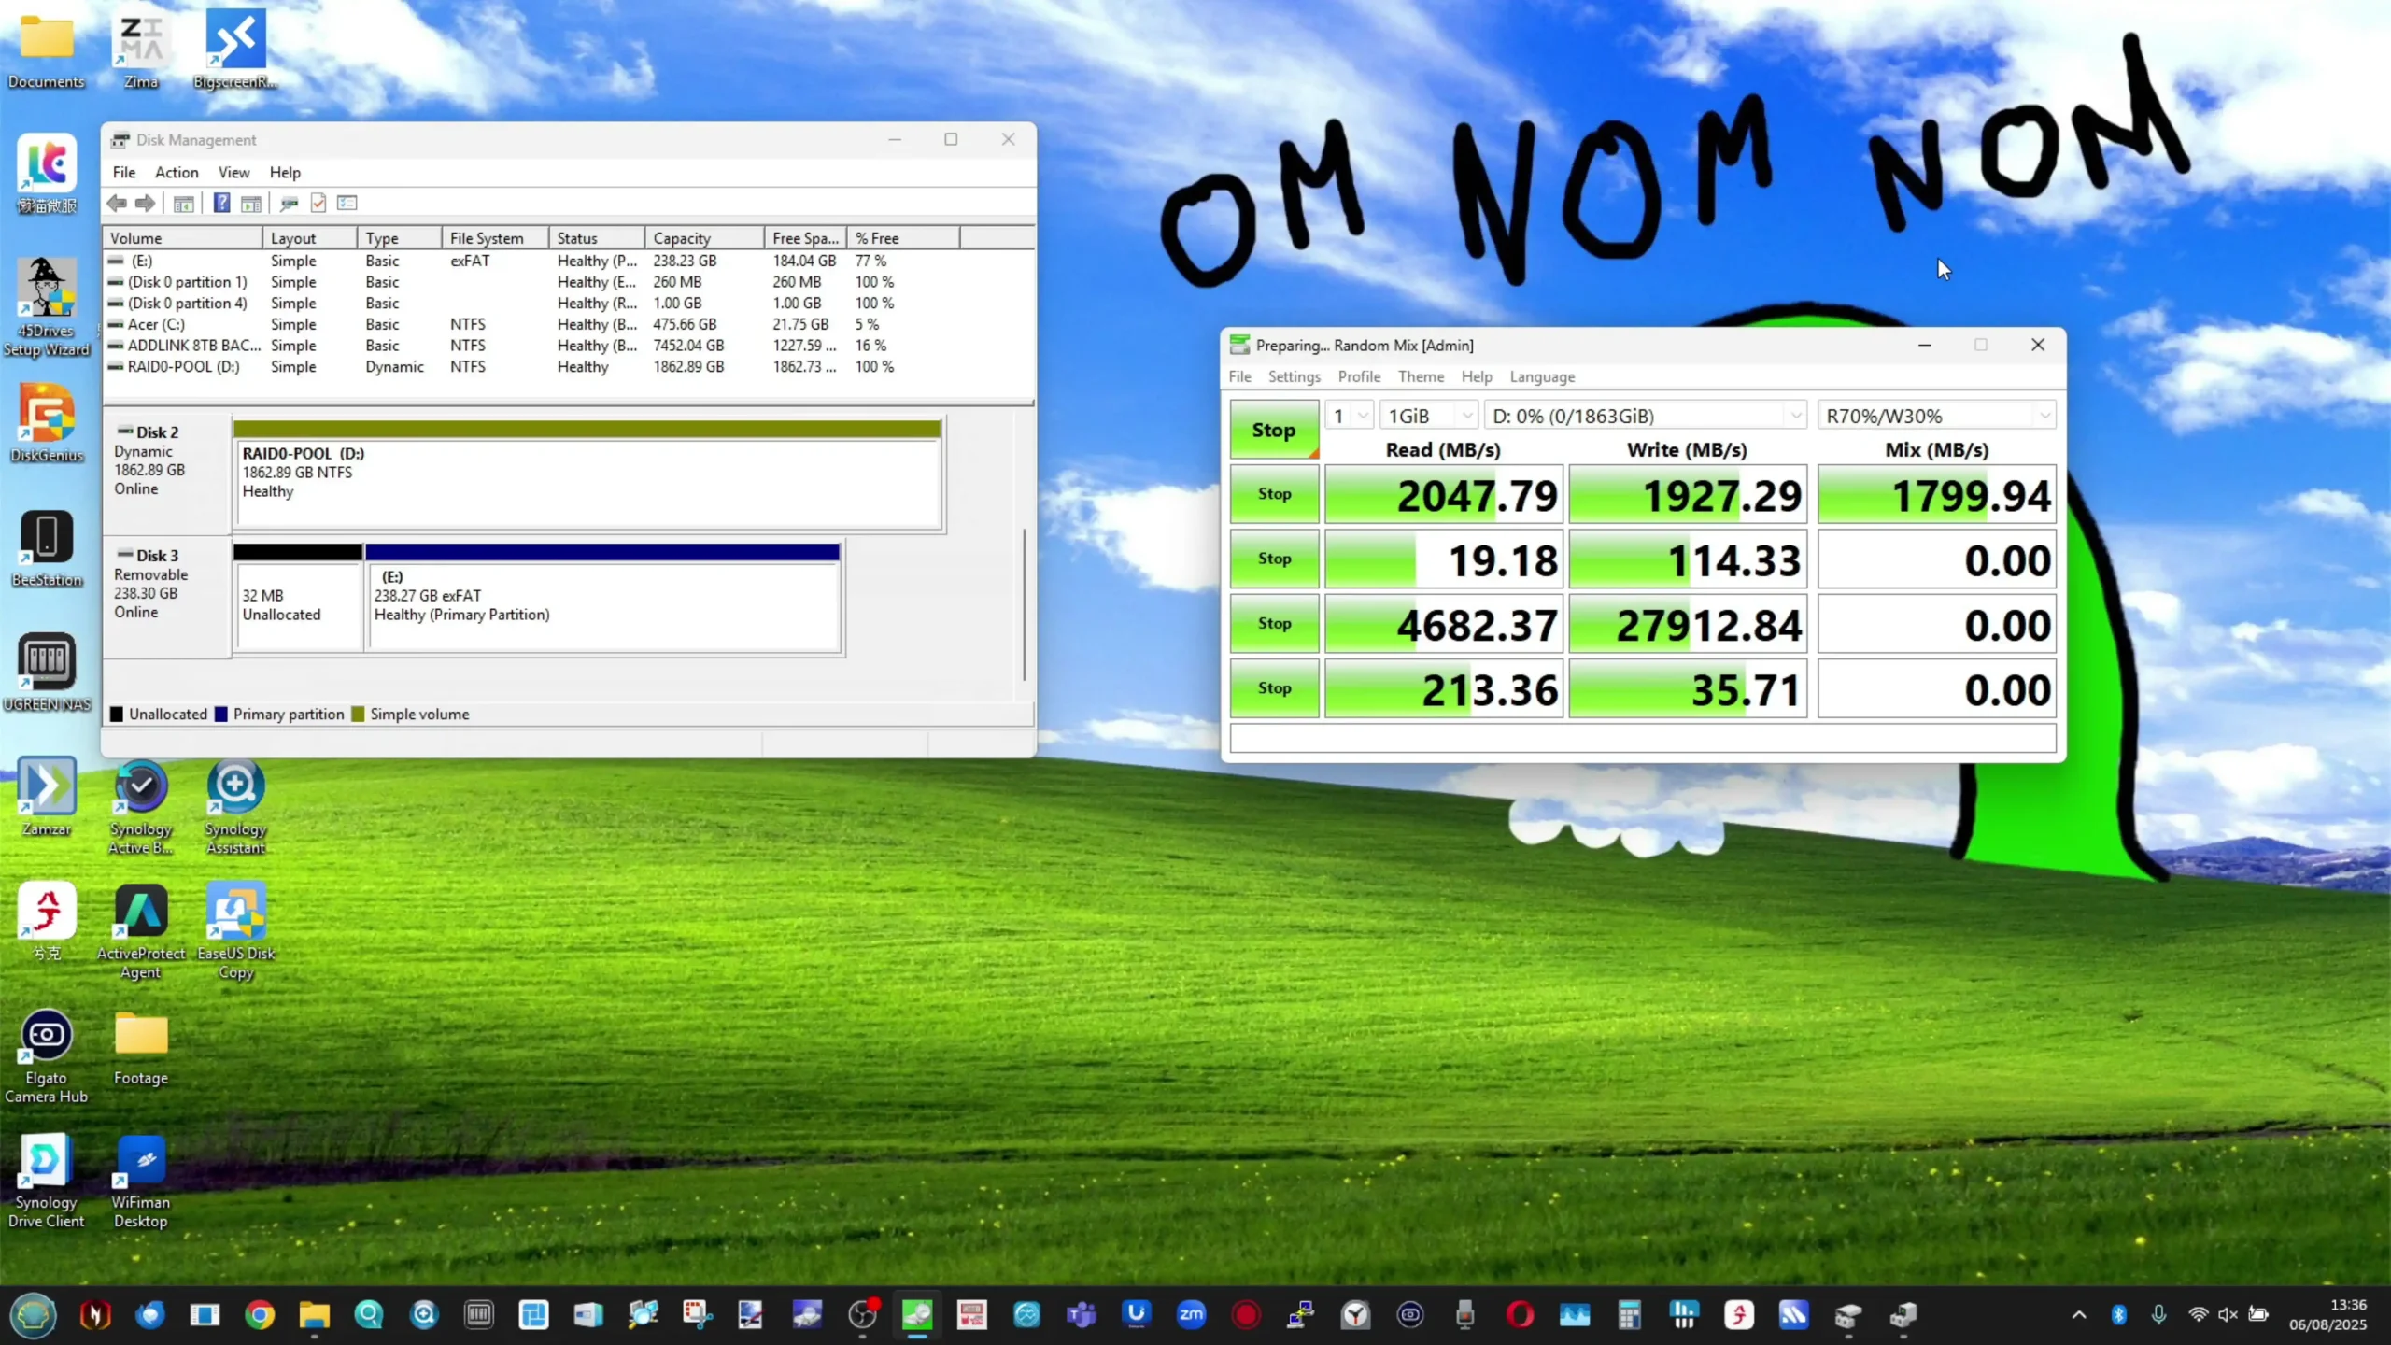Open test size dropdown showing 1GiB
The height and width of the screenshot is (1345, 2391).
coord(1428,416)
